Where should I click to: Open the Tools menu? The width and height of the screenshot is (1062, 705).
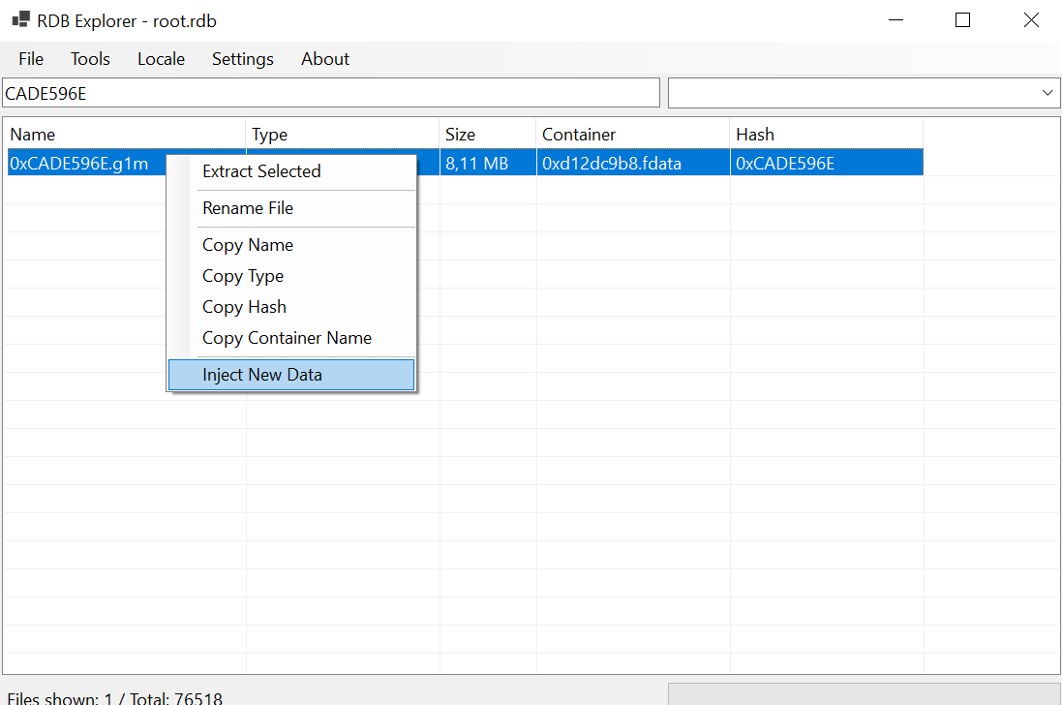tap(90, 59)
